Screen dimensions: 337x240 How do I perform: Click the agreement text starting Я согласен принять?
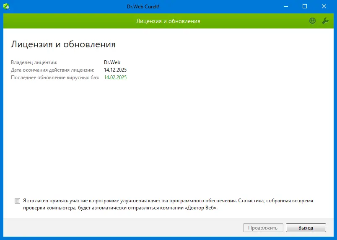click(x=168, y=204)
